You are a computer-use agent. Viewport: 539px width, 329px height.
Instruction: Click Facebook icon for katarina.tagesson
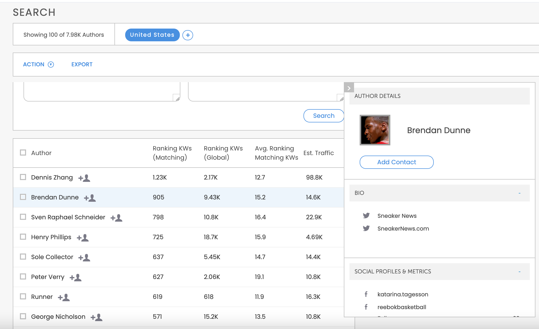tap(366, 294)
